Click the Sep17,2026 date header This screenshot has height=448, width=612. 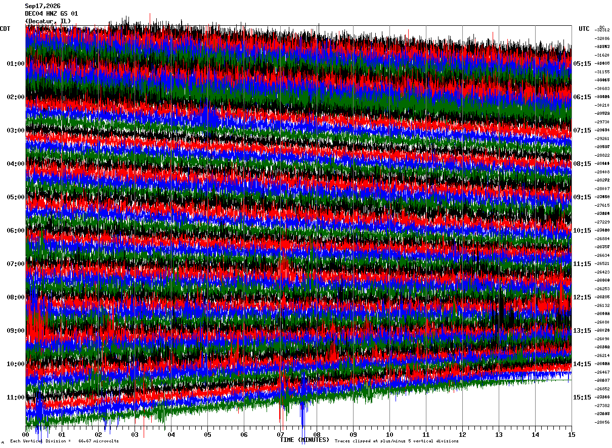click(42, 6)
